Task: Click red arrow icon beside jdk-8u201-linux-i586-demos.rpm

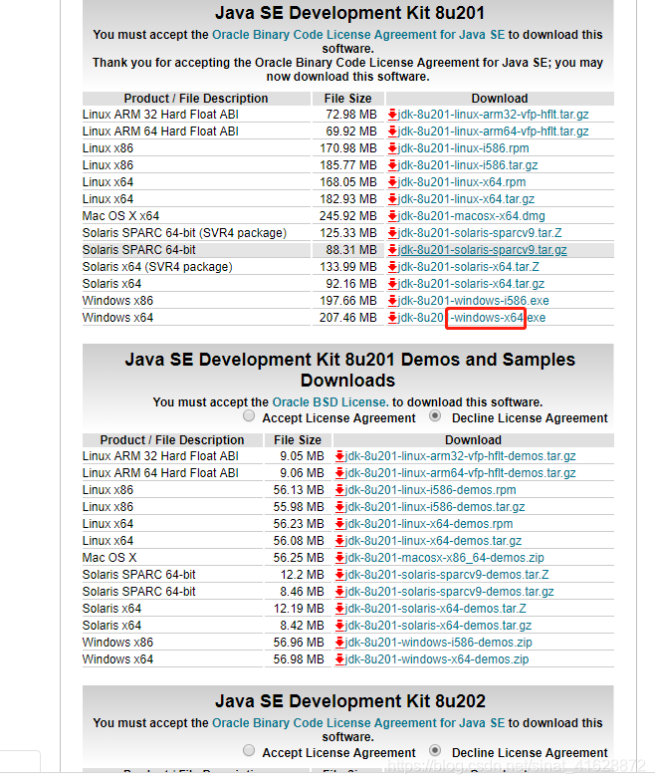Action: (x=339, y=490)
